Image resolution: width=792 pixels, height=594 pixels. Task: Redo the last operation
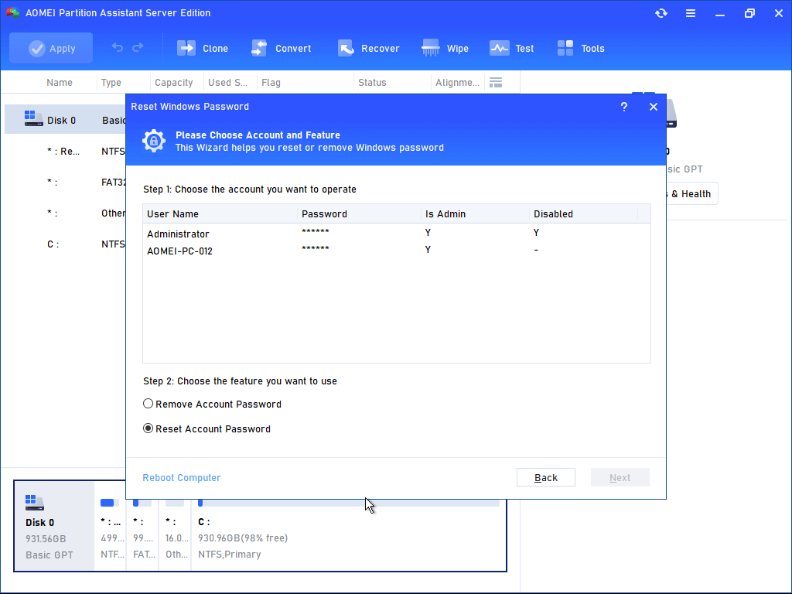(138, 48)
